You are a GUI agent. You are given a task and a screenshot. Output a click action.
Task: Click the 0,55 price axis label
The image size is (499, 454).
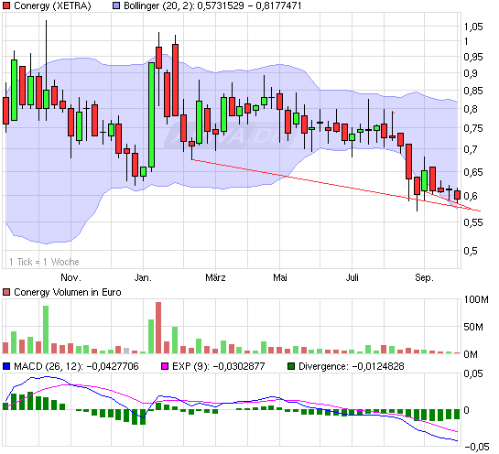coord(473,222)
